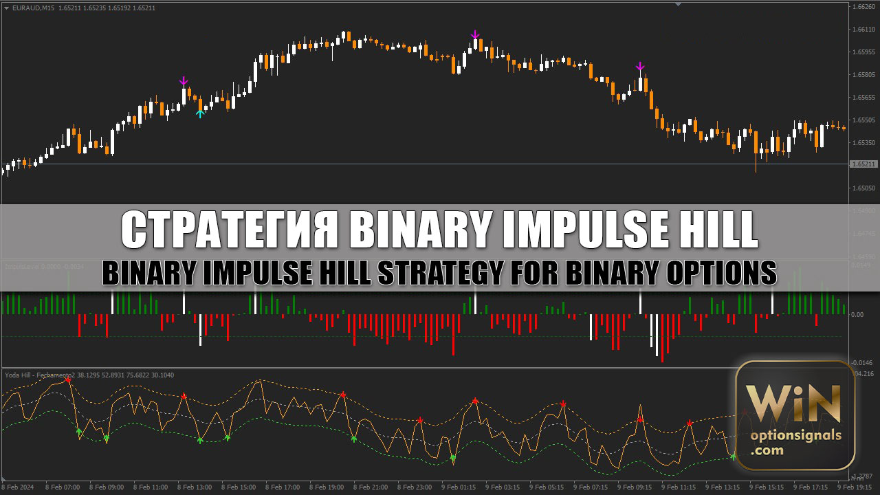Click the Стратегия Binary Impulse Hill title
This screenshot has width=880, height=495.
pos(440,230)
